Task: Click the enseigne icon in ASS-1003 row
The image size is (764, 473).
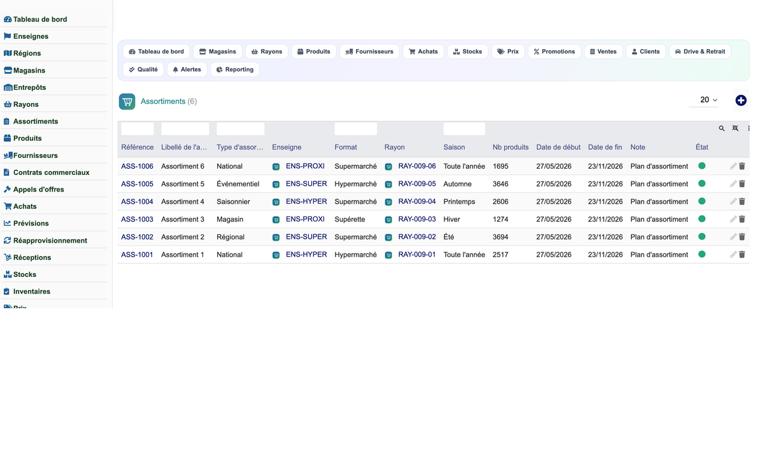Action: click(276, 220)
